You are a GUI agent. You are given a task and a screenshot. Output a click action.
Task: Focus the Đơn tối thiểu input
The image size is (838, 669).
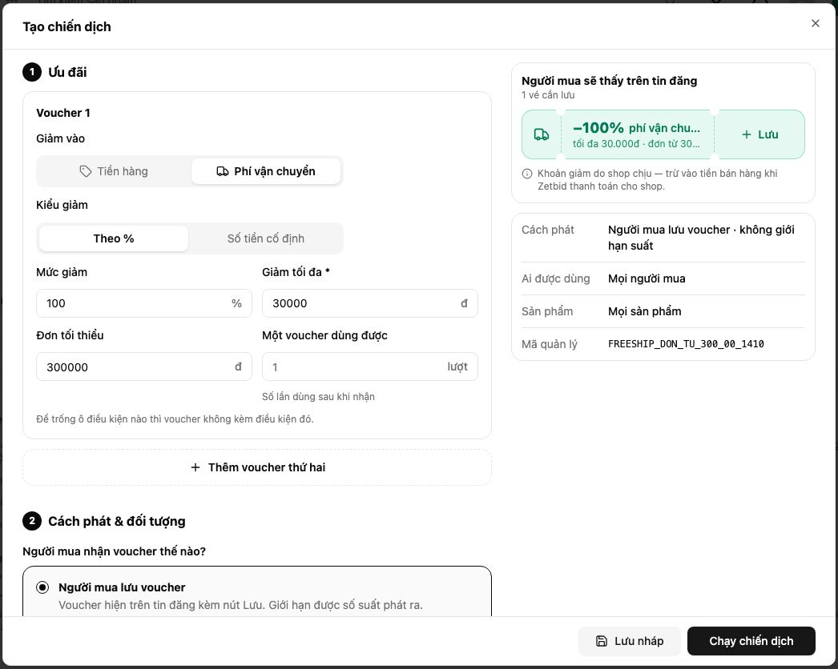click(x=143, y=367)
